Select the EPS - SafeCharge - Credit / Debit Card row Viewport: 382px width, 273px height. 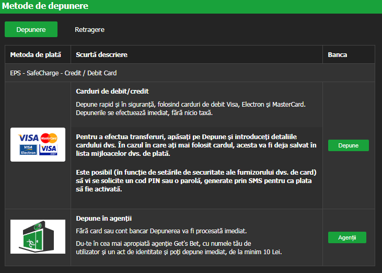63,73
